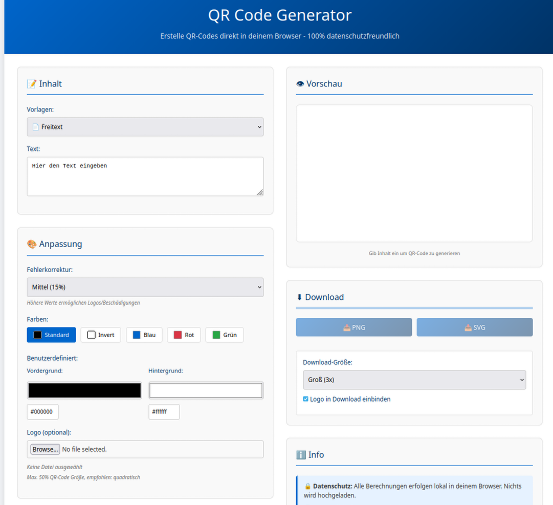
Task: Expand the Fehlerkorrektur dropdown
Action: tap(145, 288)
